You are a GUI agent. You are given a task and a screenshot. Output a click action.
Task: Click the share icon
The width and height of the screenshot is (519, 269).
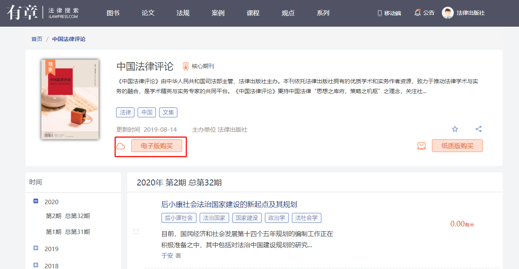coord(478,129)
